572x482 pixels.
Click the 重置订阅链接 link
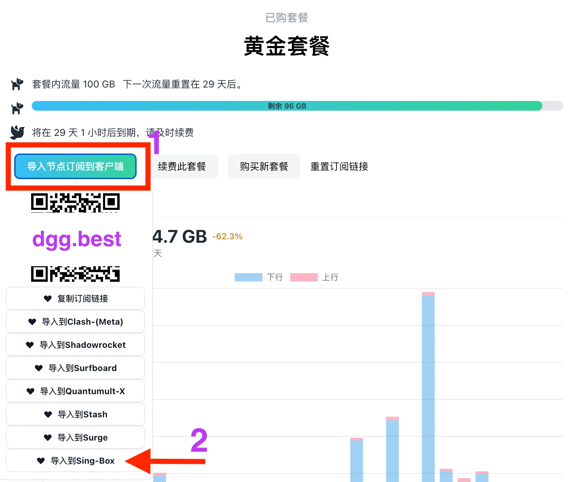(339, 166)
